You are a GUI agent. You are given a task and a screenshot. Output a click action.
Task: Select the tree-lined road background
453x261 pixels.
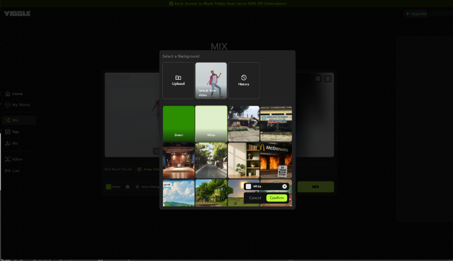tap(211, 160)
